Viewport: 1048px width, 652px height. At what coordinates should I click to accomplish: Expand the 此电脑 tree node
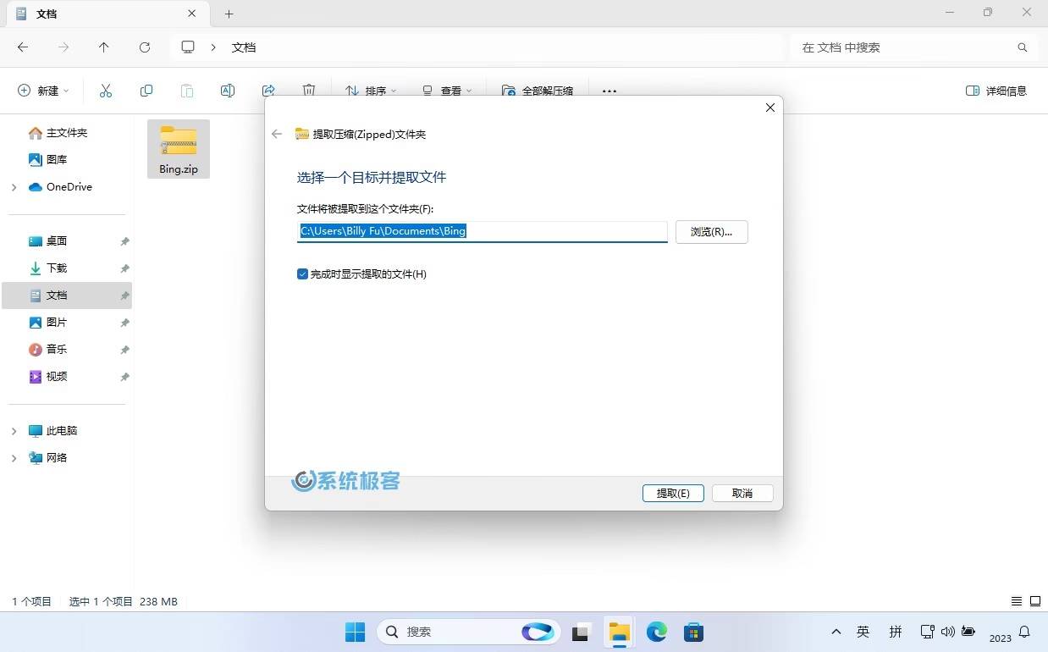(x=14, y=431)
